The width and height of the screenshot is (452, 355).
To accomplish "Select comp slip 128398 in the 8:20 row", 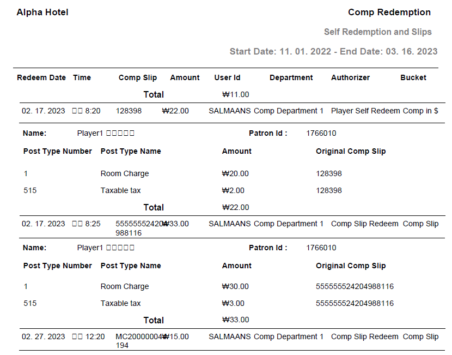I will tap(129, 111).
